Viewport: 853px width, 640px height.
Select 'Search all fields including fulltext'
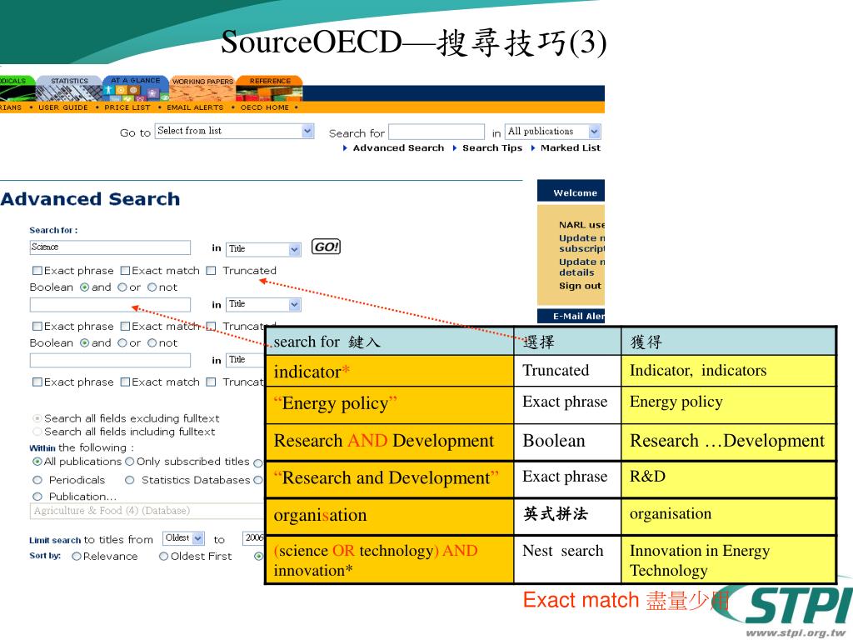37,432
